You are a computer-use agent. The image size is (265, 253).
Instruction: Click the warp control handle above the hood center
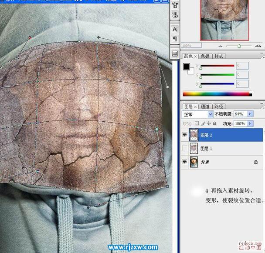point(99,37)
